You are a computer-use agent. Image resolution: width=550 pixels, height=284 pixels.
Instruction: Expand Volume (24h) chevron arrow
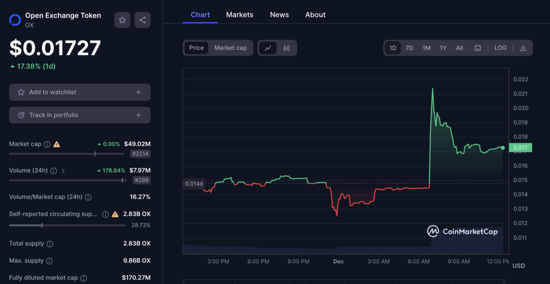coord(63,171)
